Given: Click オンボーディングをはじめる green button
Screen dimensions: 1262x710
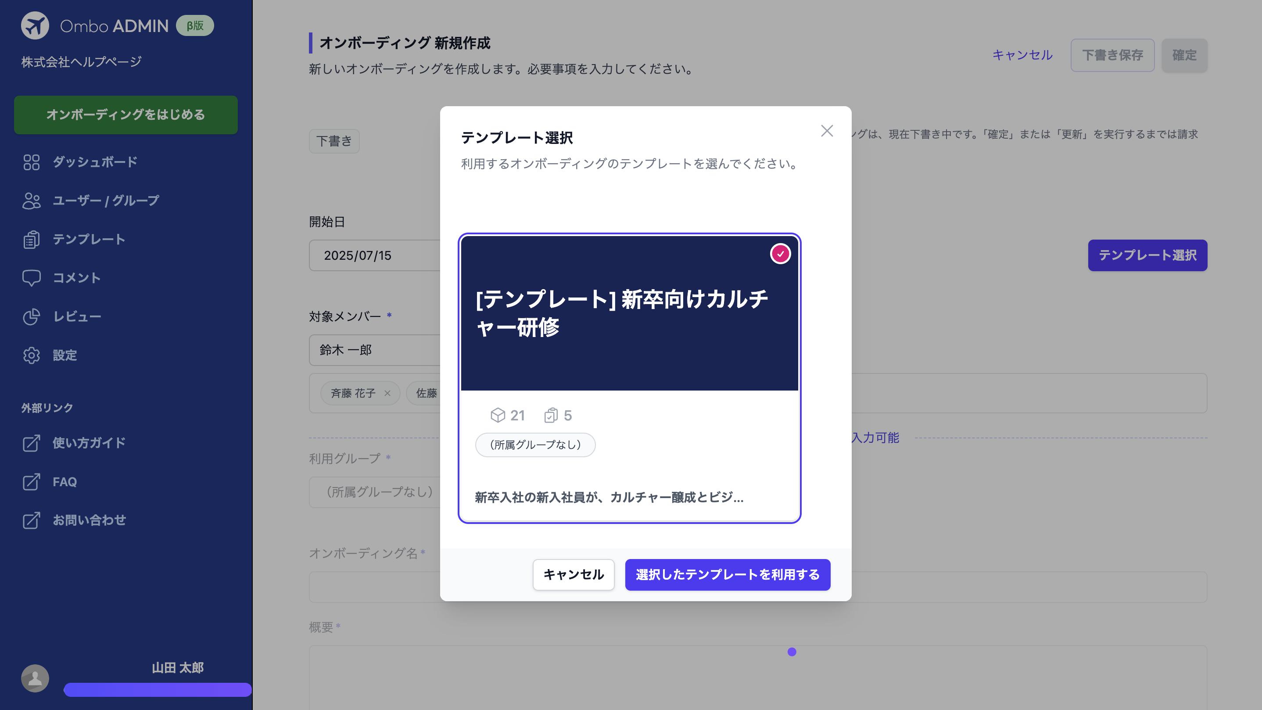Looking at the screenshot, I should coord(126,115).
